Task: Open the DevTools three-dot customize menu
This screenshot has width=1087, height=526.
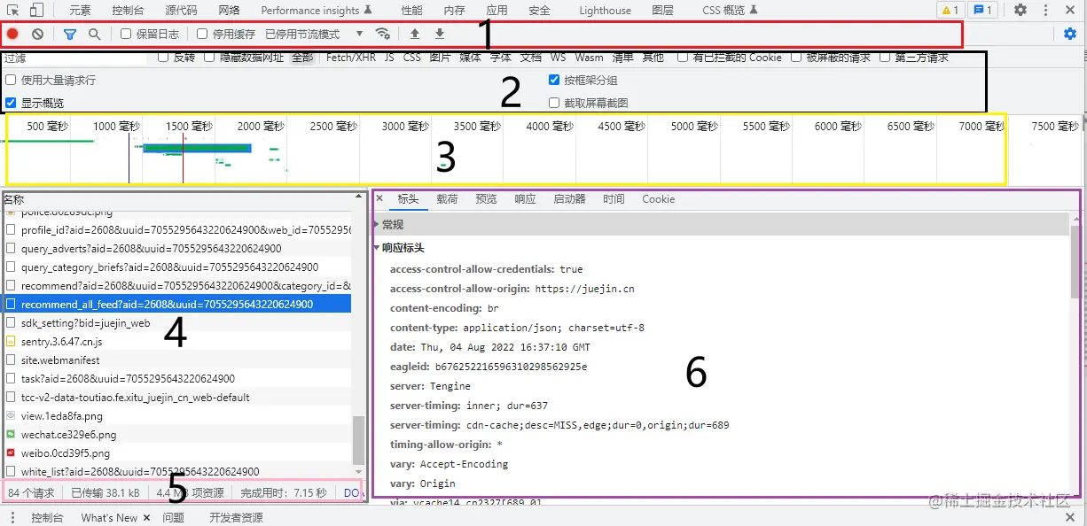Action: (x=1046, y=11)
